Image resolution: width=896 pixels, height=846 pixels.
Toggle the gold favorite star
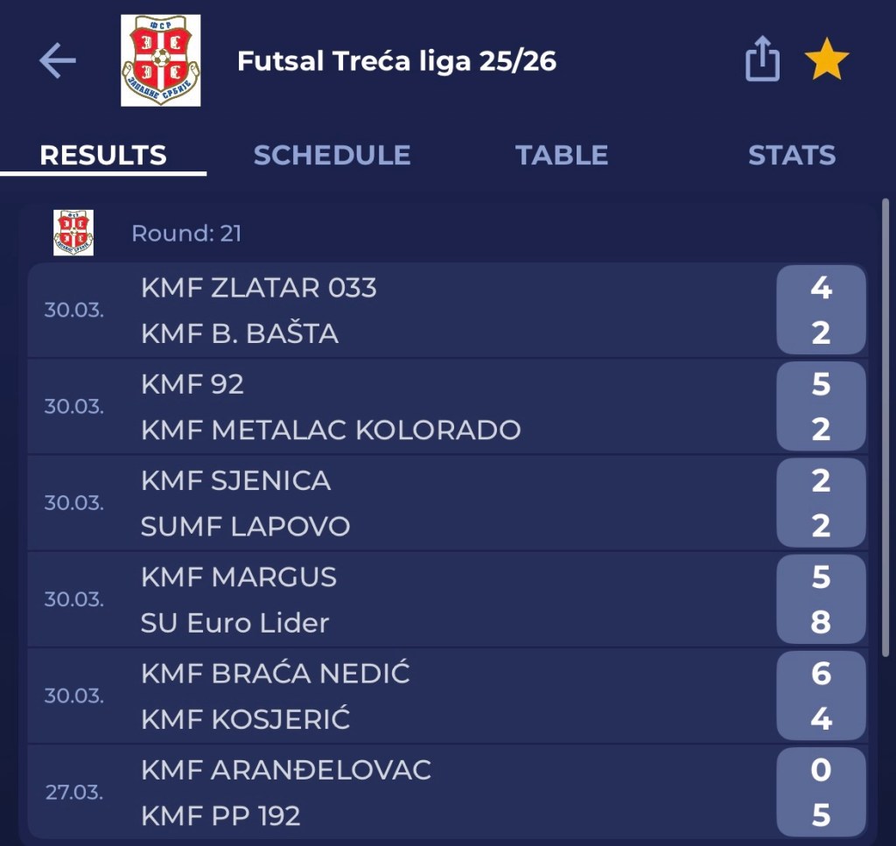[827, 61]
